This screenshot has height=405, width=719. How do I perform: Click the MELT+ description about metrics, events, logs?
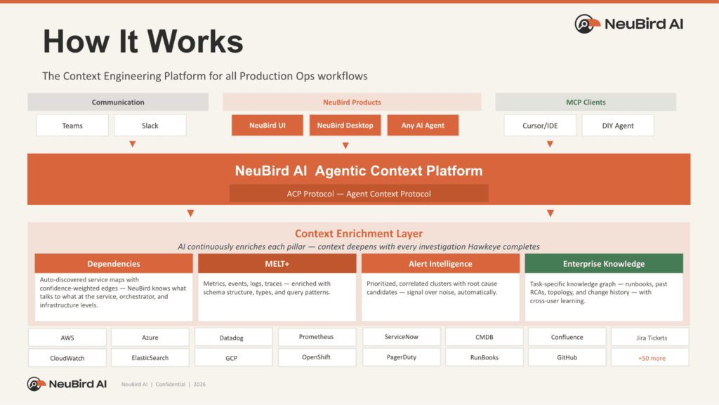pos(267,288)
